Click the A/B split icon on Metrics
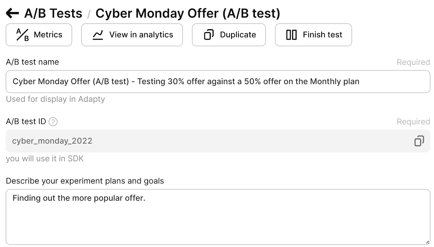Viewport: 434px width, 247px height. coord(23,35)
